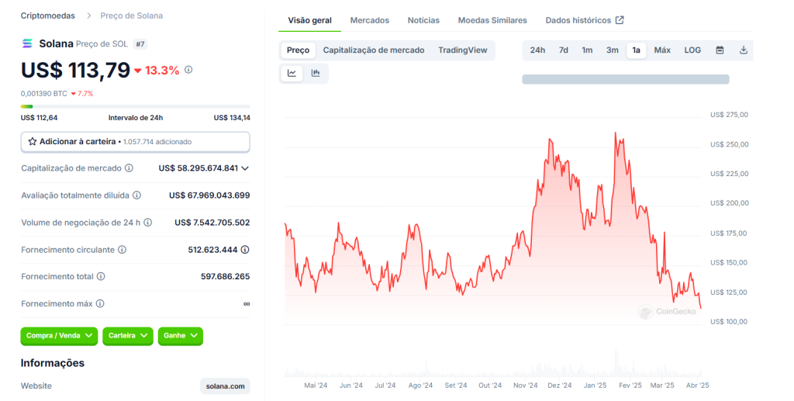
Task: Show info for Volume de negociação de 24 h
Action: pos(148,223)
